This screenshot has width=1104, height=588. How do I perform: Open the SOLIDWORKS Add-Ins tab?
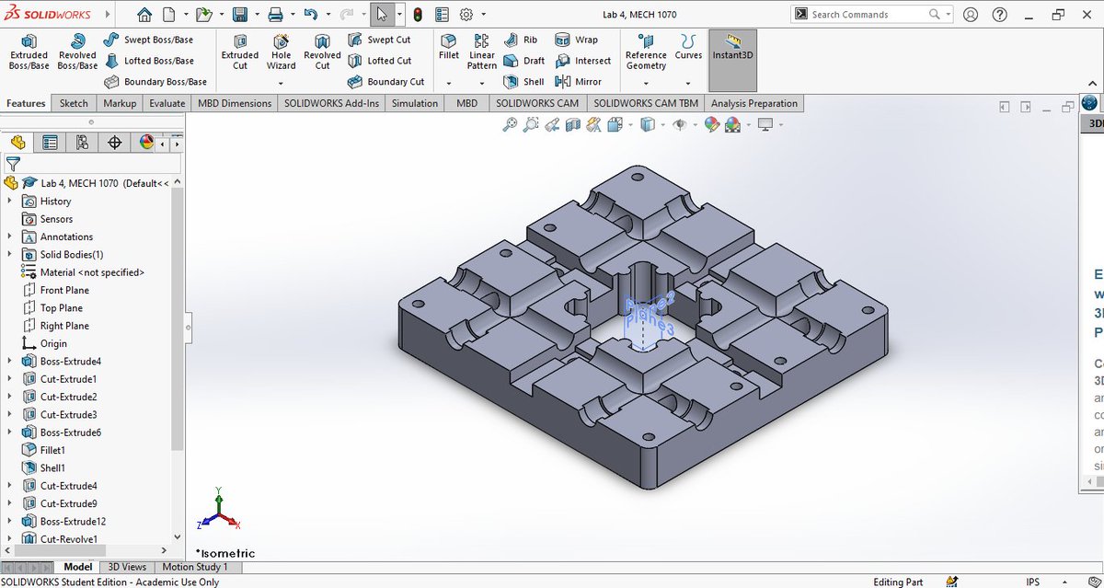click(331, 103)
